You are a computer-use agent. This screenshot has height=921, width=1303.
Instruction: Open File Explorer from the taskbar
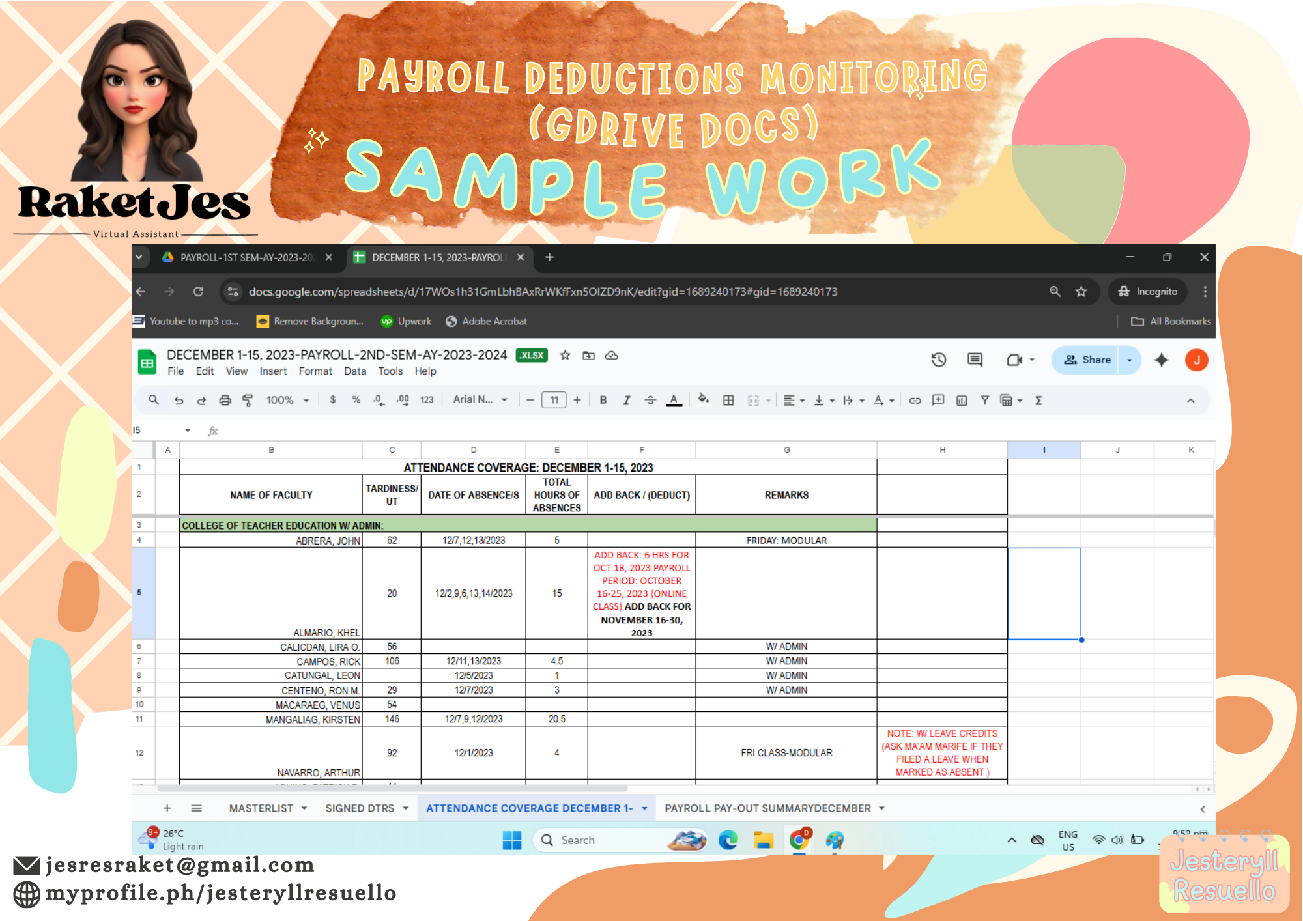763,840
